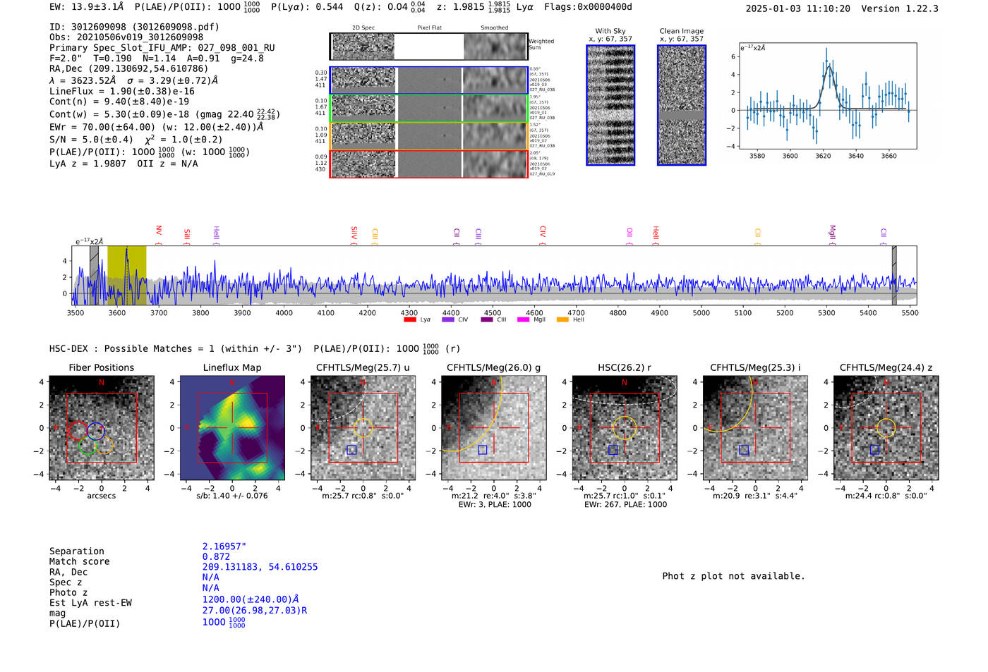Click the 'ID: 3012609098' text
The image size is (988, 672).
[x=89, y=27]
